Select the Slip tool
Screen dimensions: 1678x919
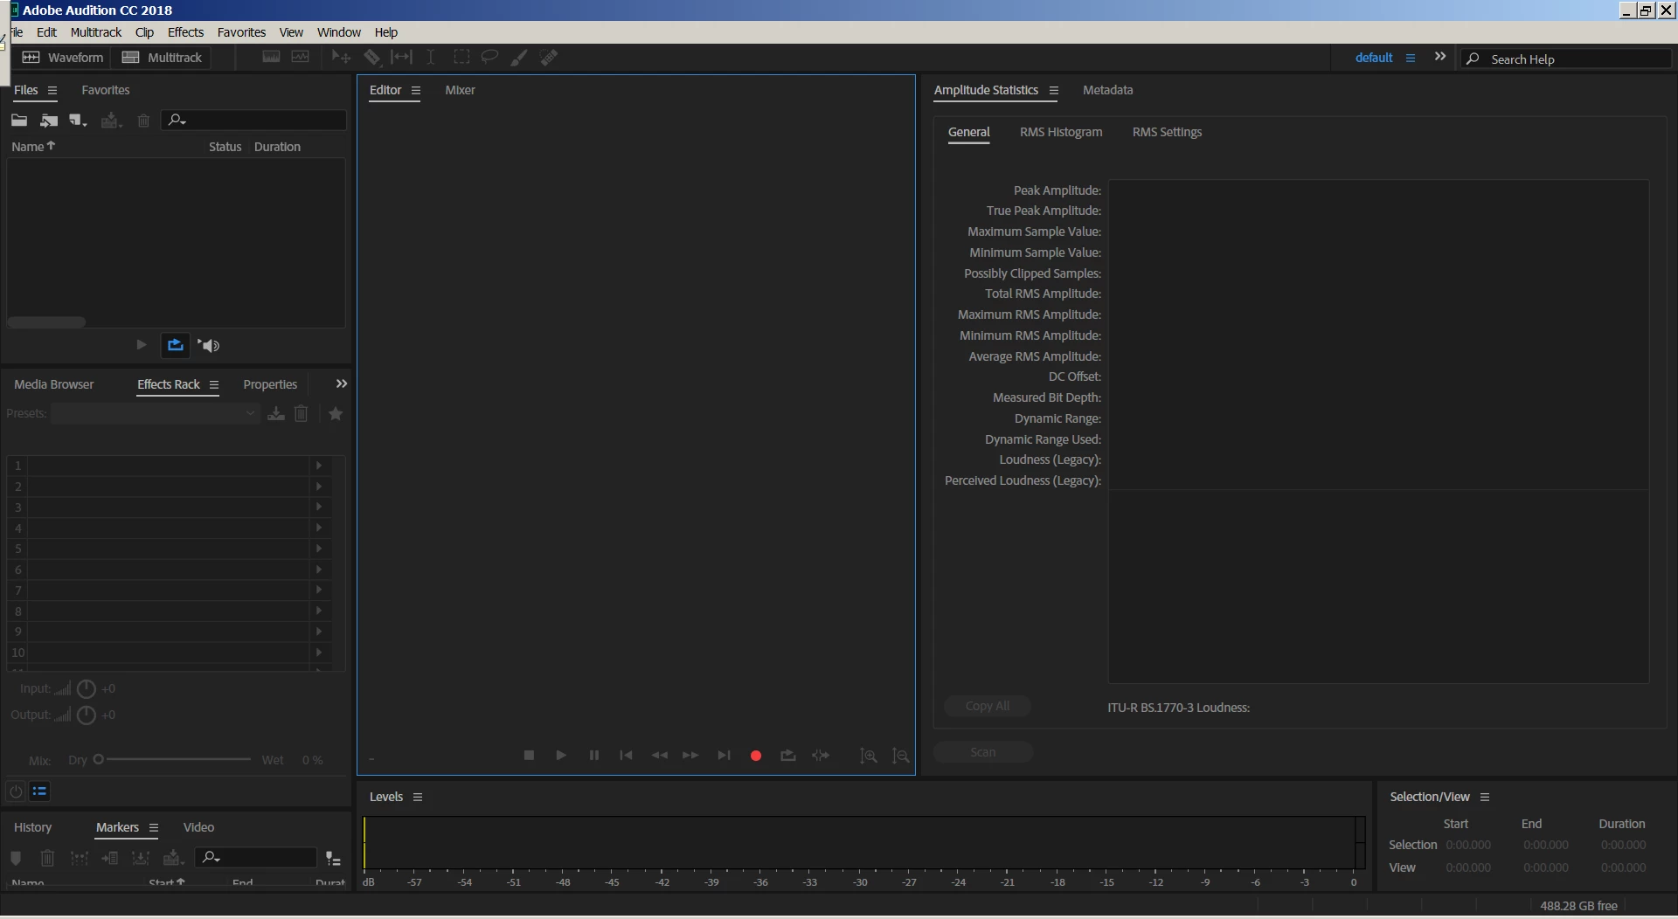401,58
